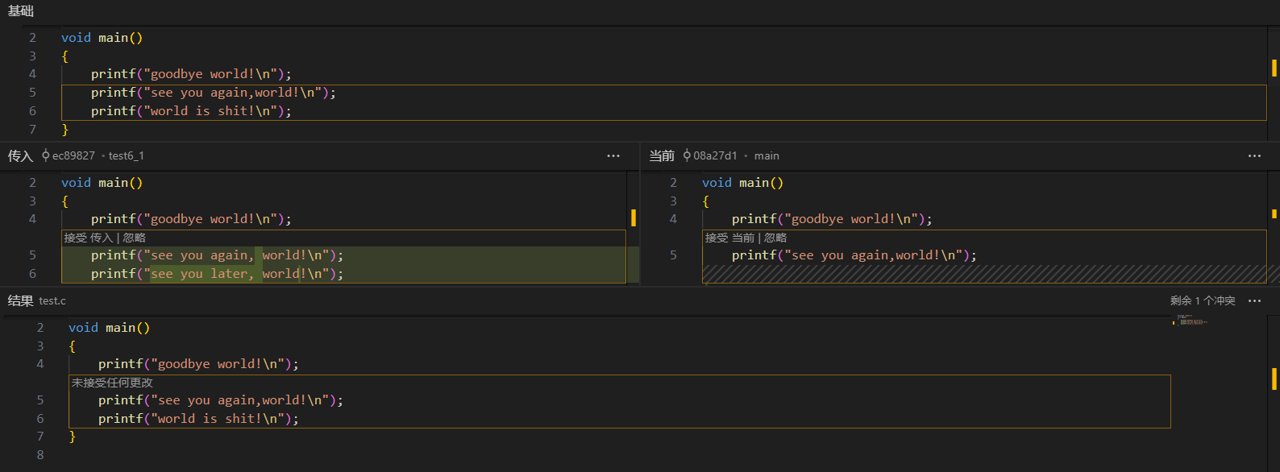Click commit hash ec89827
Screen dimensions: 1280x472
[73, 155]
